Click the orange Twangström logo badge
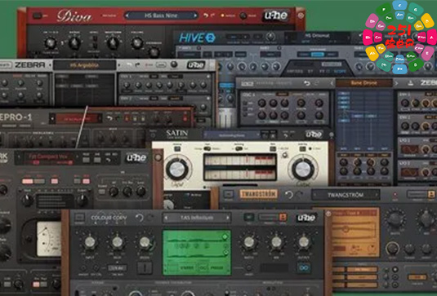Image resolution: width=437 pixels, height=296 pixels. (x=259, y=194)
